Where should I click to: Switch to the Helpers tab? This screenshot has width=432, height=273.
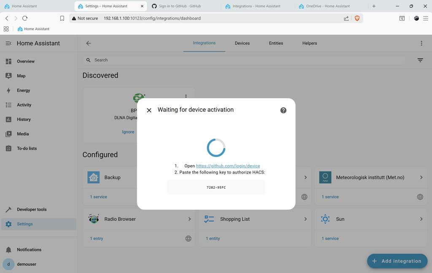coord(309,43)
